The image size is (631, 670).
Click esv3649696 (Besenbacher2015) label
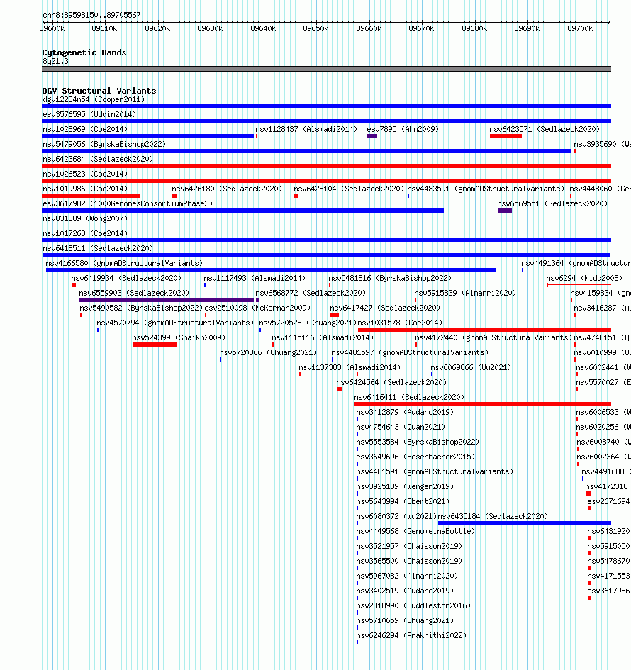coord(415,457)
